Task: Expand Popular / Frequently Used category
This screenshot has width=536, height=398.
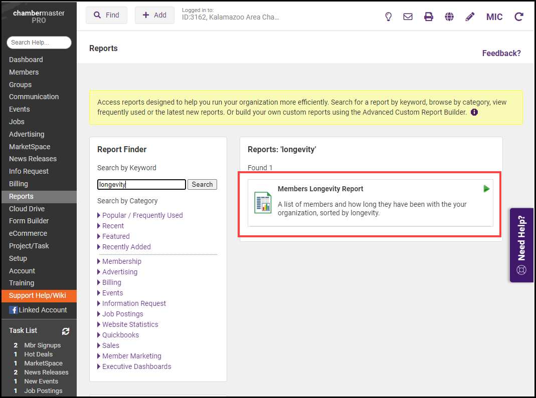Action: (142, 215)
